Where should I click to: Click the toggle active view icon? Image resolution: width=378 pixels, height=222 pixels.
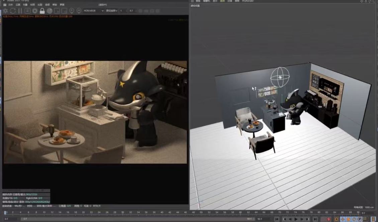coord(374,1)
